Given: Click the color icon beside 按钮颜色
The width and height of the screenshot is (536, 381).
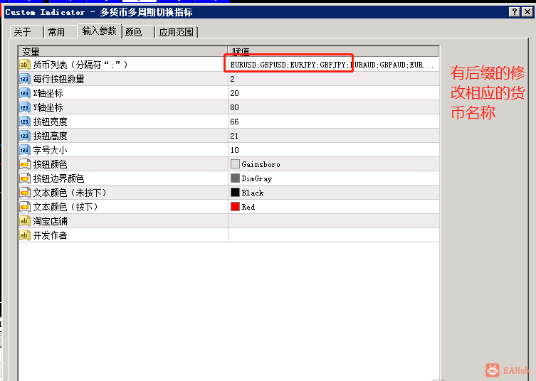Looking at the screenshot, I should 25,164.
